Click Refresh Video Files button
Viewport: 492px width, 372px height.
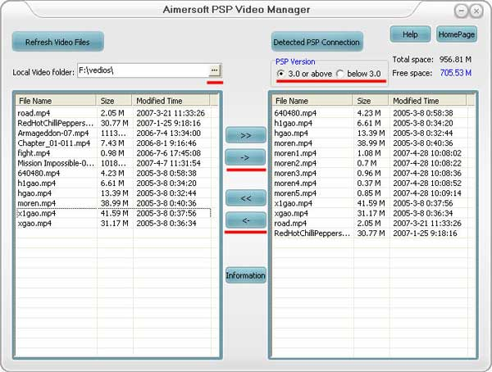point(57,42)
